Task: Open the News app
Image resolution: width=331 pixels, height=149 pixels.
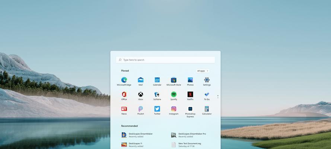Action: click(124, 111)
